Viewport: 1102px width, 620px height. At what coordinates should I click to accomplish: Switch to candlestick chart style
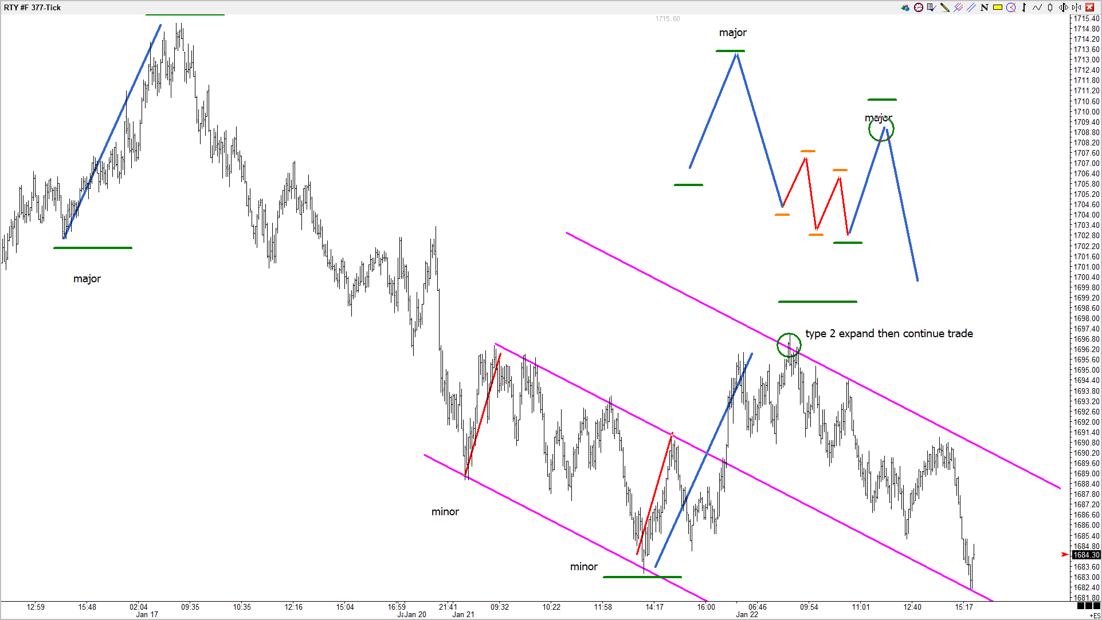point(1050,7)
